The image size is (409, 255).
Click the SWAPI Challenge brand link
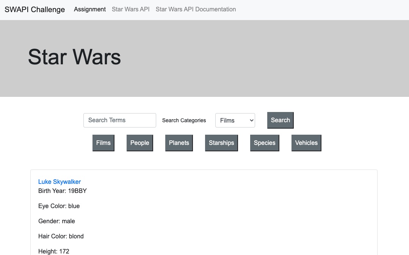(x=34, y=9)
